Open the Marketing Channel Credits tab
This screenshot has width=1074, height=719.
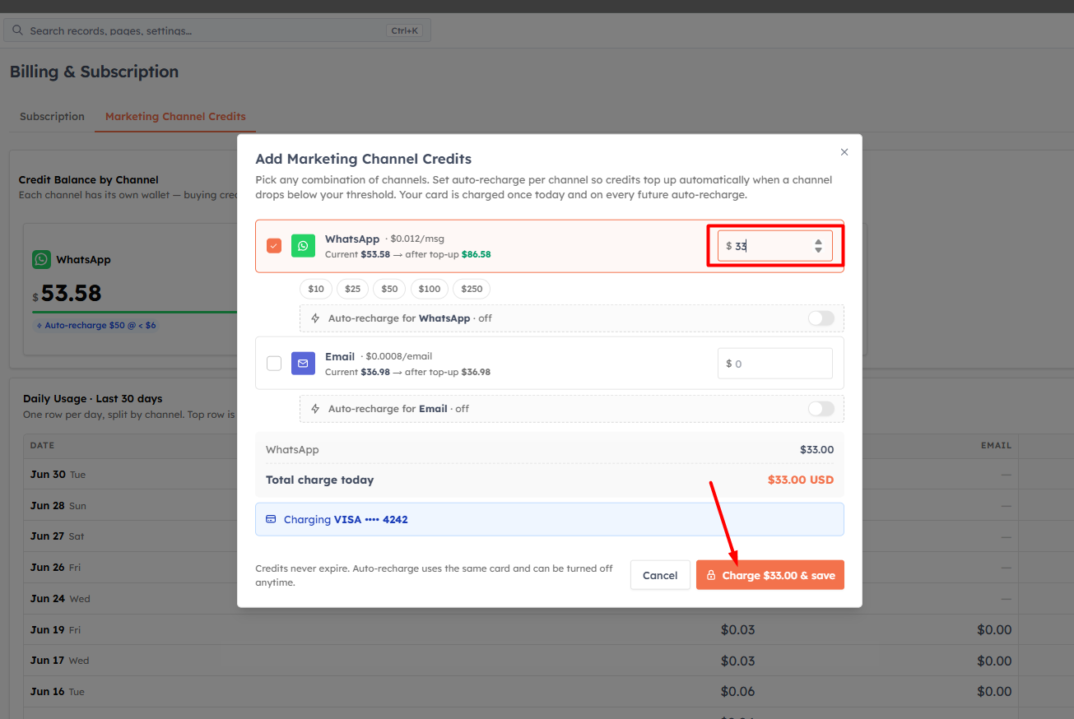point(175,116)
